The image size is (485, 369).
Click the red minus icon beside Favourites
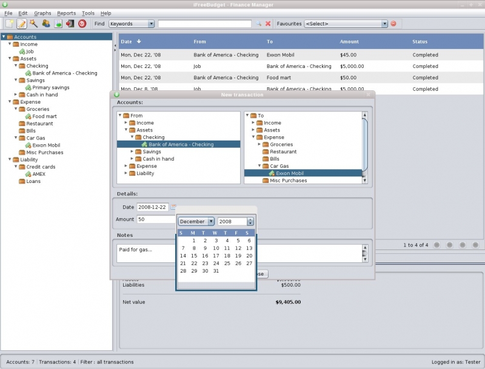click(x=393, y=24)
